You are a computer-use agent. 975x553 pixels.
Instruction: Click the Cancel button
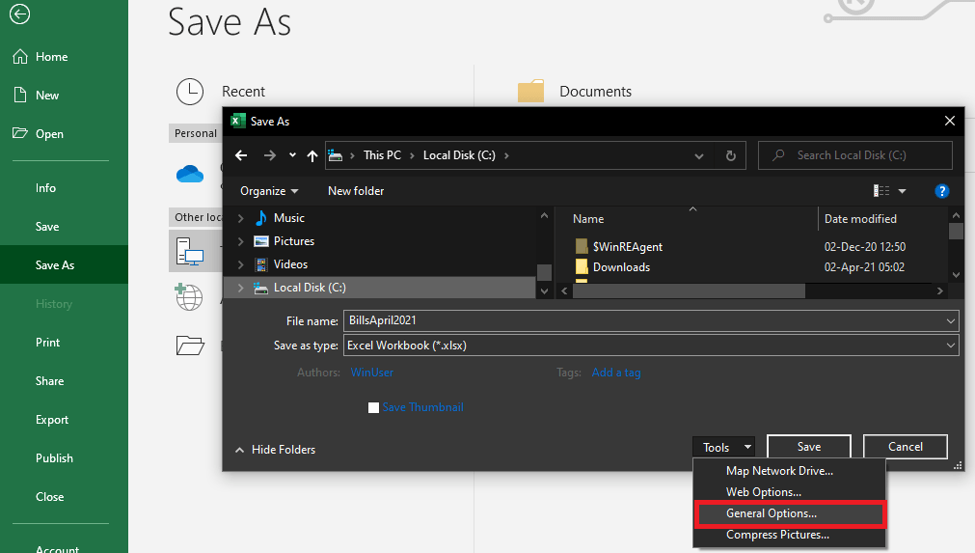click(905, 447)
